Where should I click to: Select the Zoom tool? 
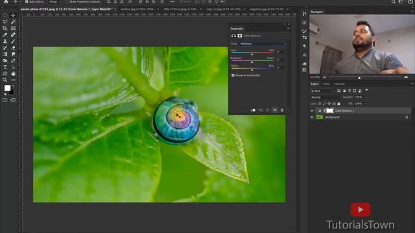click(x=5, y=80)
